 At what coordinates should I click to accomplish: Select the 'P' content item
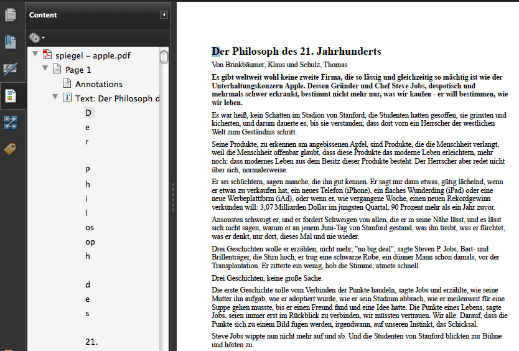click(88, 170)
